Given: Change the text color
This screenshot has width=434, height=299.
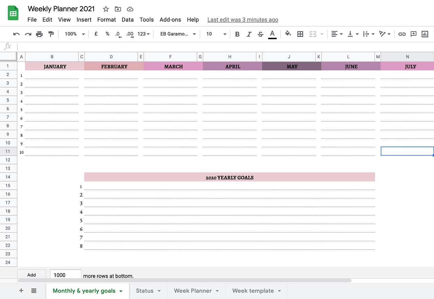Looking at the screenshot, I should pos(272,34).
